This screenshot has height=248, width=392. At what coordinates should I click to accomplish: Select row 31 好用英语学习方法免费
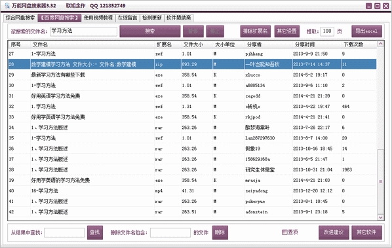[192, 96]
